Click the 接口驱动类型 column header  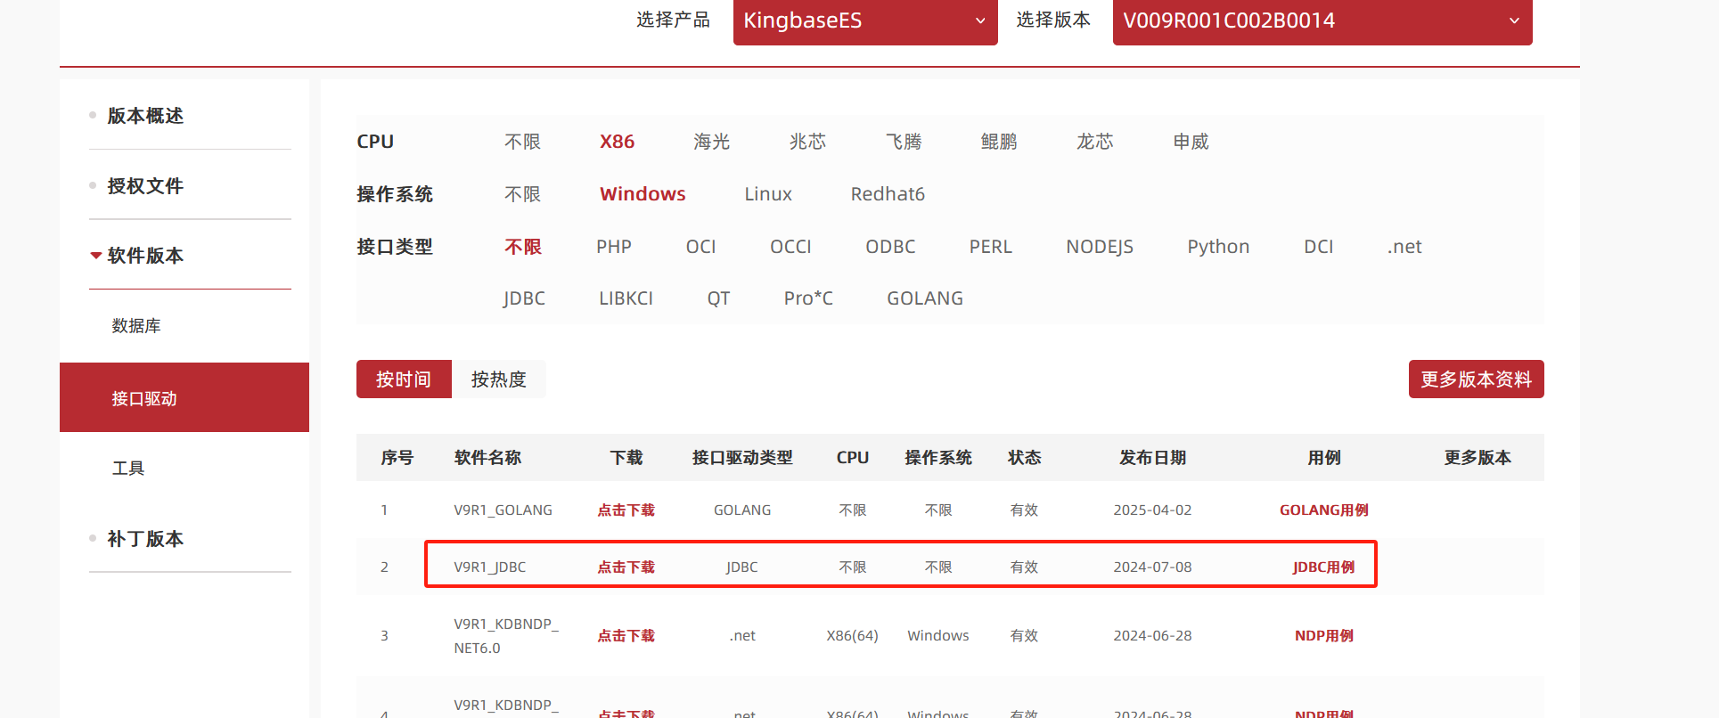(x=742, y=458)
